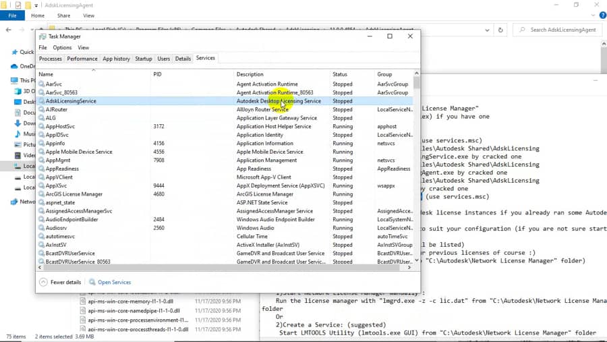Switch to the Startup tab

tap(143, 59)
